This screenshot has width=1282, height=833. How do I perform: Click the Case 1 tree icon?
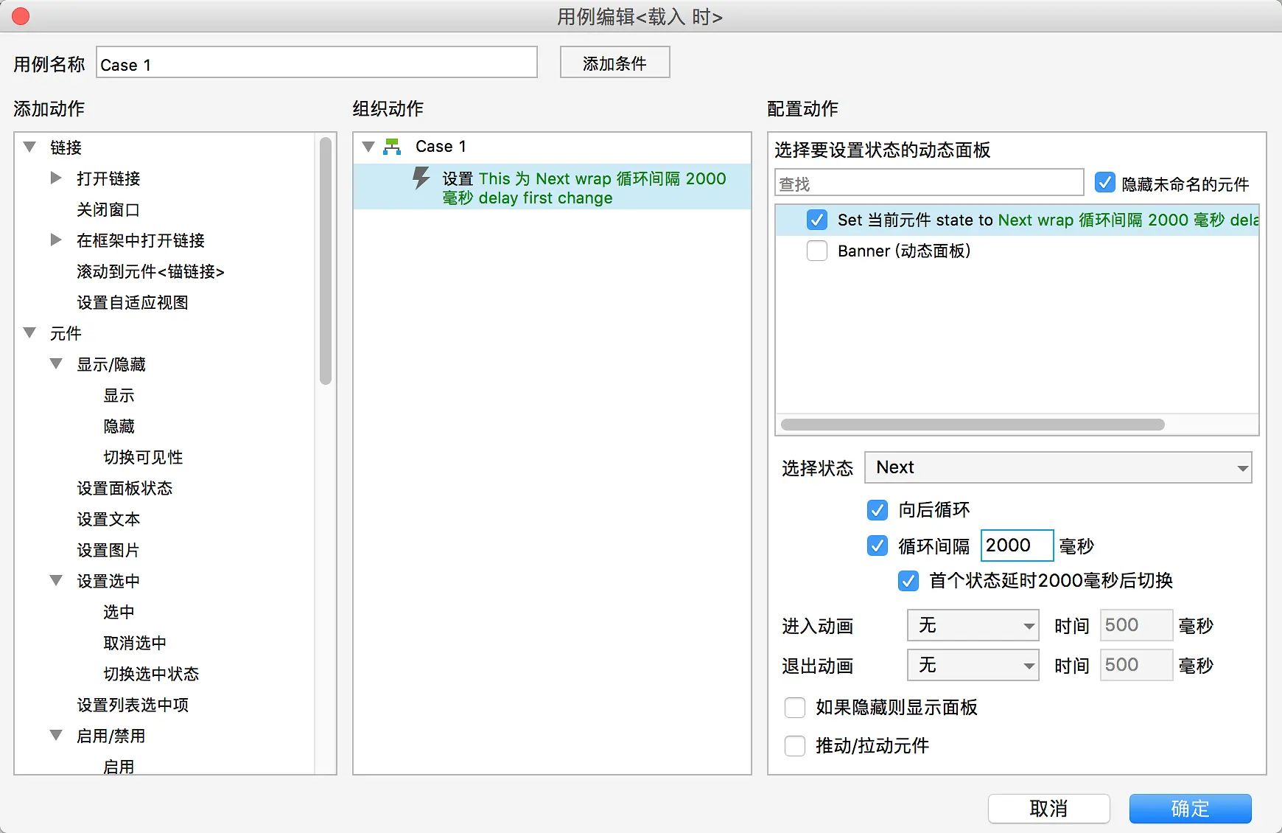(x=392, y=147)
